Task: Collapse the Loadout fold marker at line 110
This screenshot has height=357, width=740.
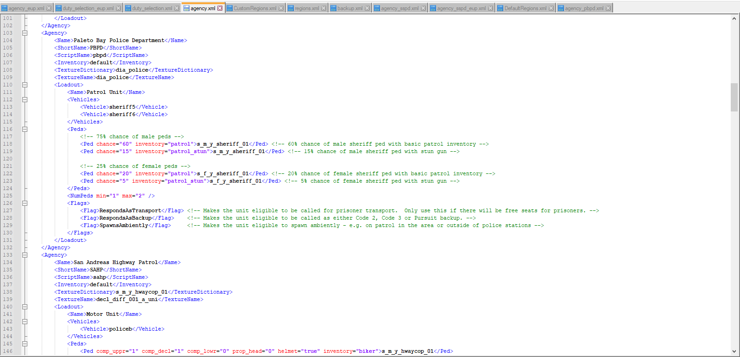Action: click(x=25, y=85)
